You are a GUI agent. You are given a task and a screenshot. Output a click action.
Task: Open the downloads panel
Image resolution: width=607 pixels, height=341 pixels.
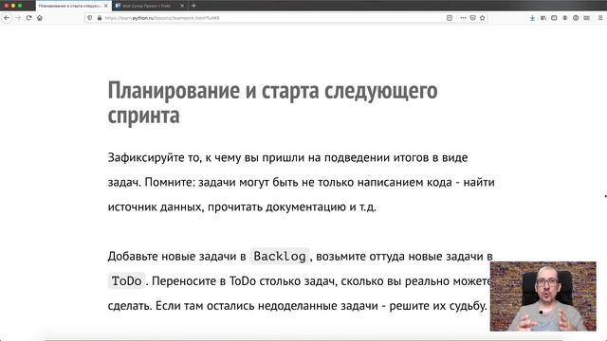[533, 18]
